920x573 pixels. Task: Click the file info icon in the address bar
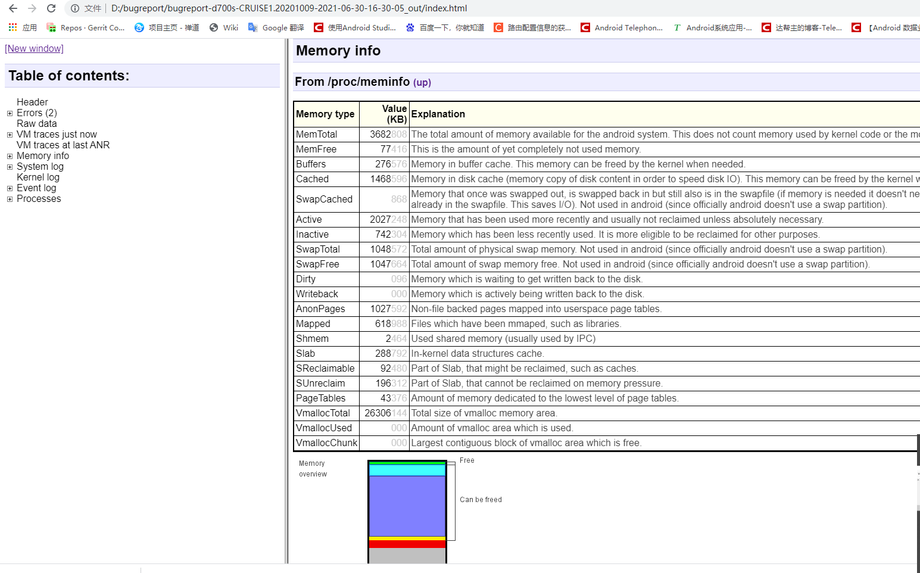click(x=74, y=8)
